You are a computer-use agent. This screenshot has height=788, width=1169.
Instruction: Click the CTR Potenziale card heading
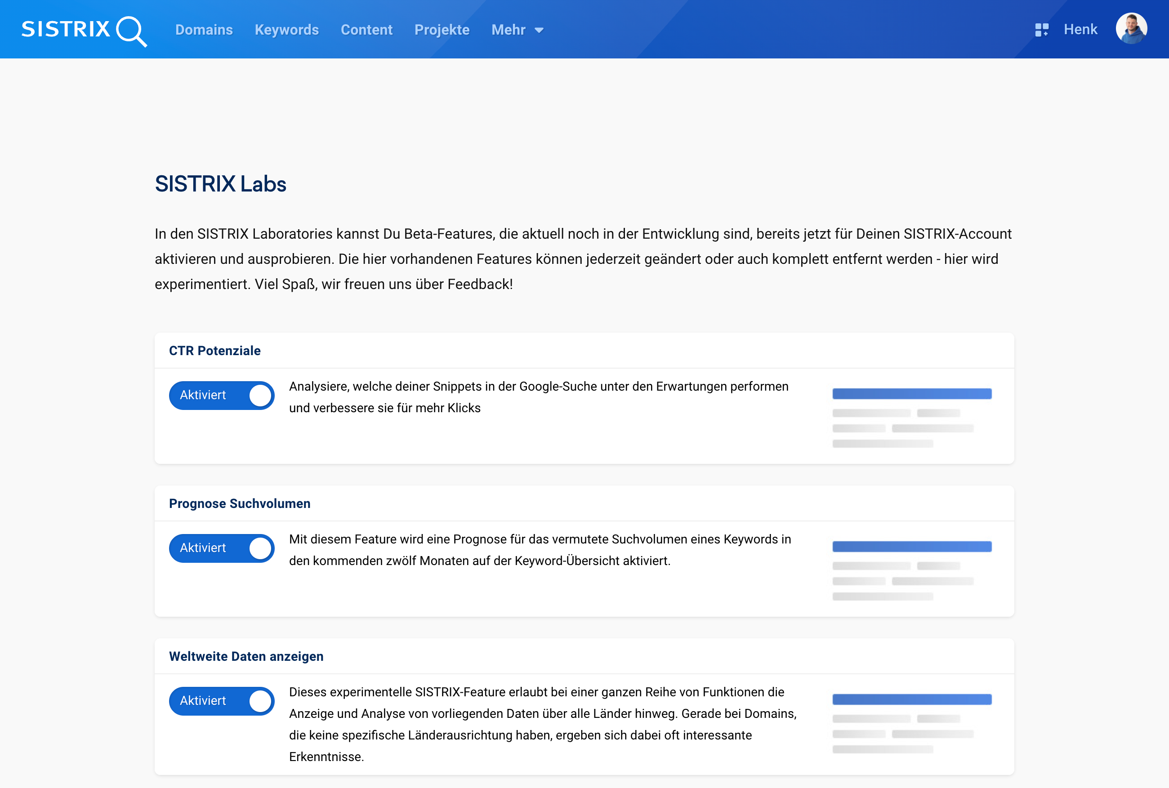point(214,351)
